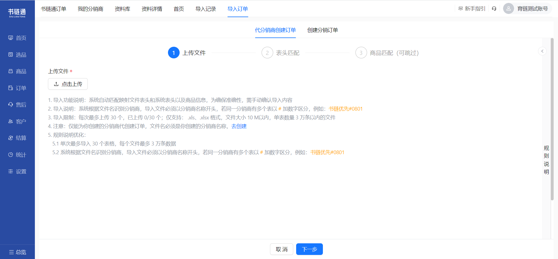Select 客户 in the sidebar
Screen dimensions: 558x259
[x=17, y=121]
